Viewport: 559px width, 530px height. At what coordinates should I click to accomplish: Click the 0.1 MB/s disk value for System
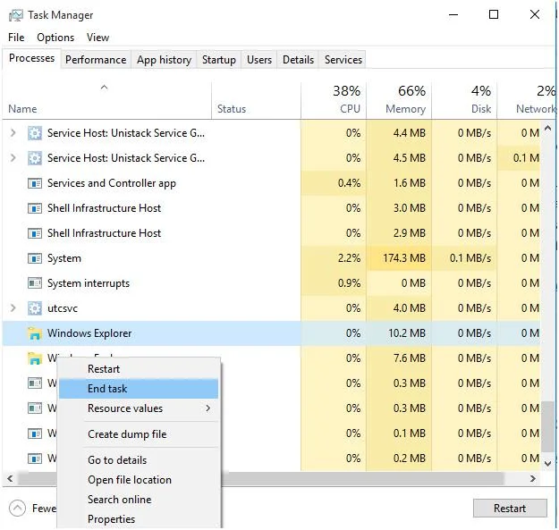point(470,258)
